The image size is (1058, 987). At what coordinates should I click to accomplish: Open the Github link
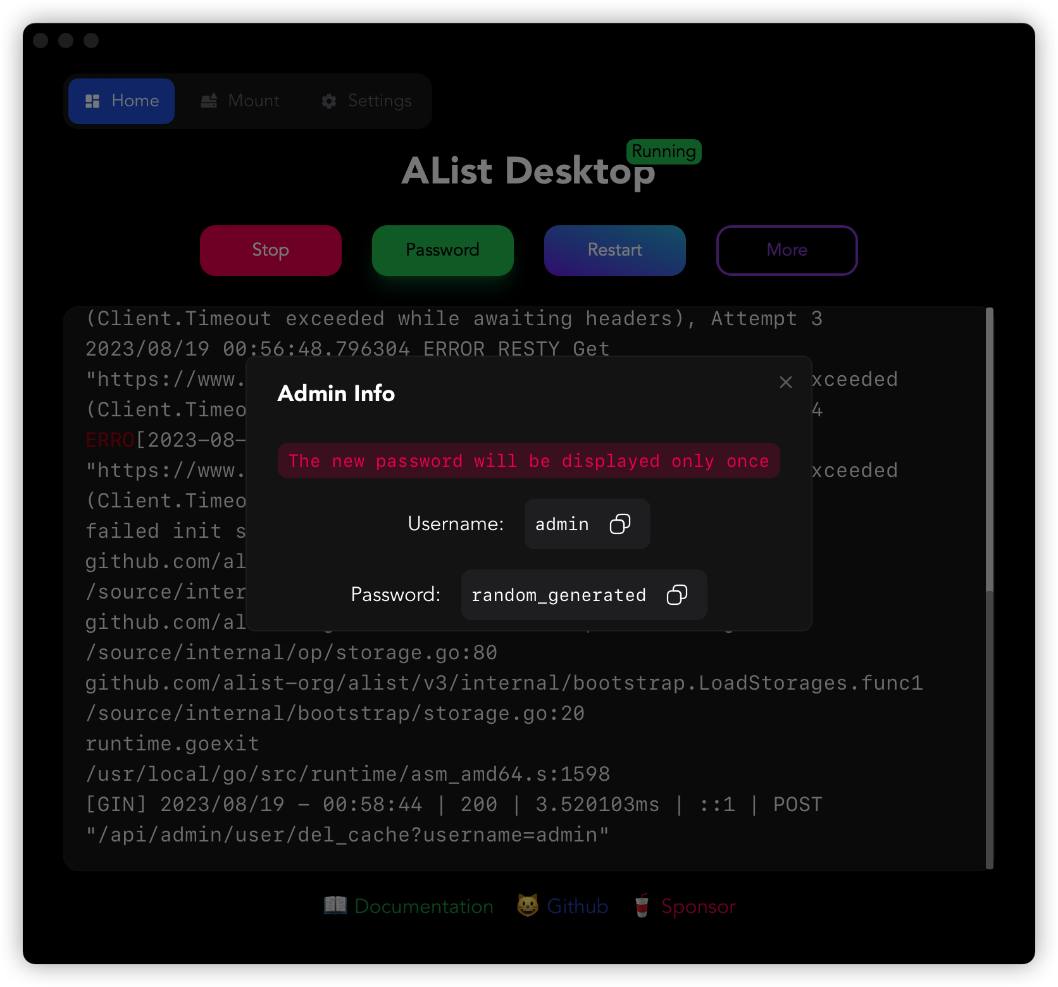578,907
